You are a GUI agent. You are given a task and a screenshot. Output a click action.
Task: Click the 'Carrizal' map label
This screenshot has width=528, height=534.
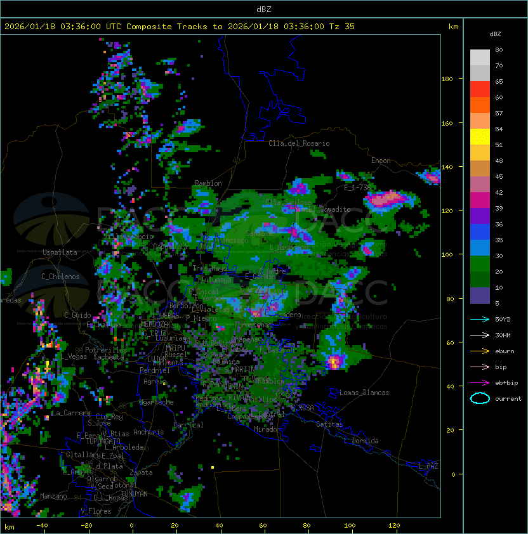[x=188, y=425]
